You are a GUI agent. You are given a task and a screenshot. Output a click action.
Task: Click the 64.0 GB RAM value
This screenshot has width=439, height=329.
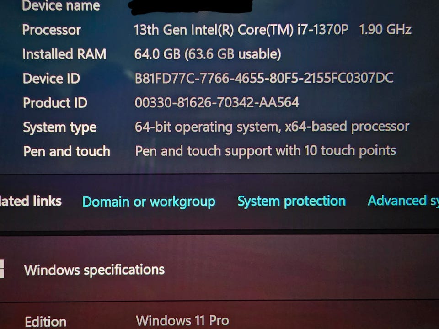click(x=208, y=54)
